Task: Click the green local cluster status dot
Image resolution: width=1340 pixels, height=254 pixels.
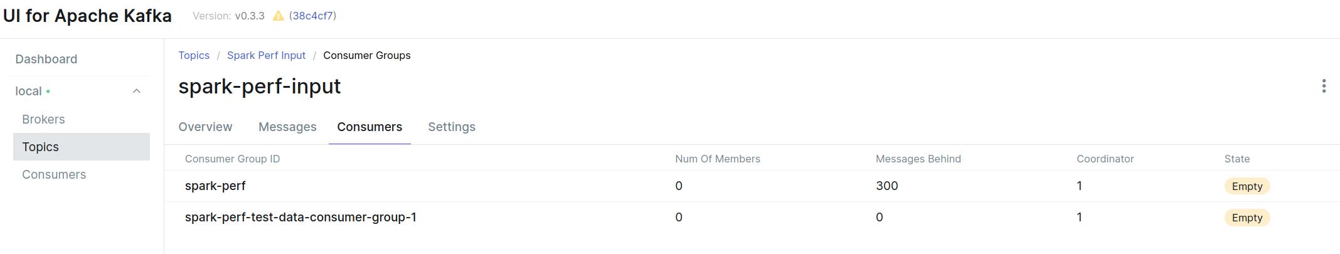Action: tap(48, 92)
